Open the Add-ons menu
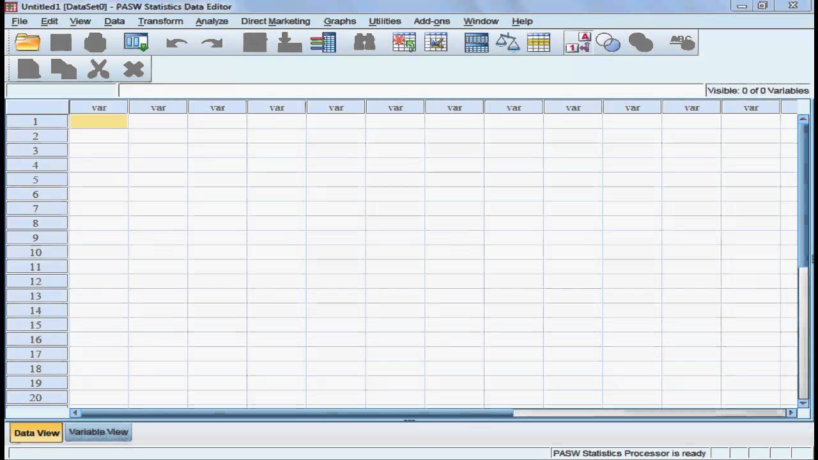The image size is (818, 460). point(432,21)
